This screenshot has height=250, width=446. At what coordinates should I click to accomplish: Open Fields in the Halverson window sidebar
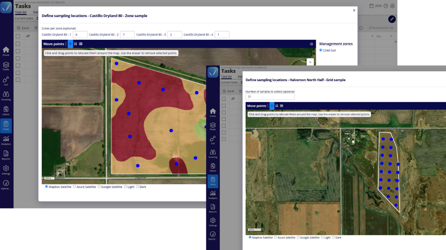tap(213, 127)
